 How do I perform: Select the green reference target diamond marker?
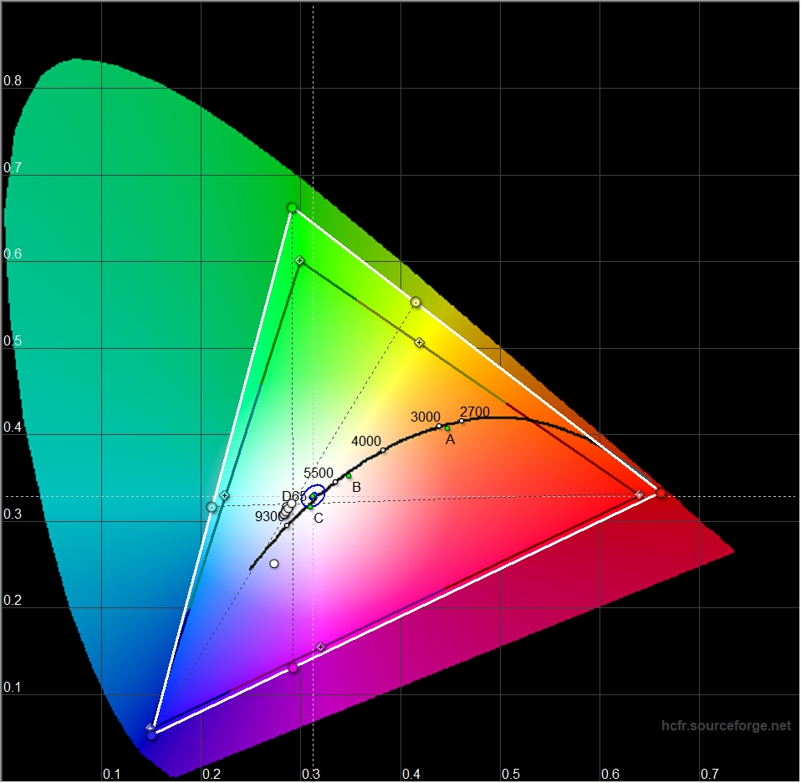click(x=299, y=261)
